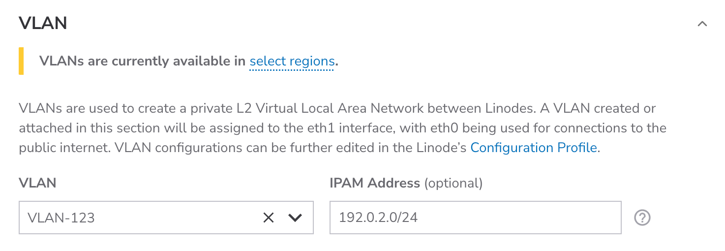Click the "VLANs are currently available in" notice text

coord(143,62)
